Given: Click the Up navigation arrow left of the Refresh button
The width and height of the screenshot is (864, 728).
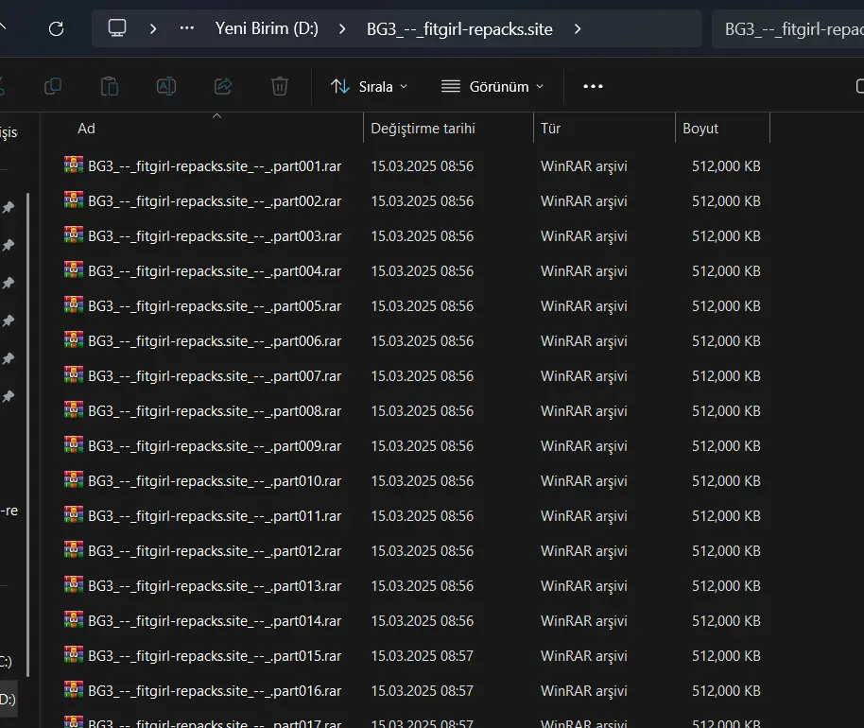Looking at the screenshot, I should point(2,26).
